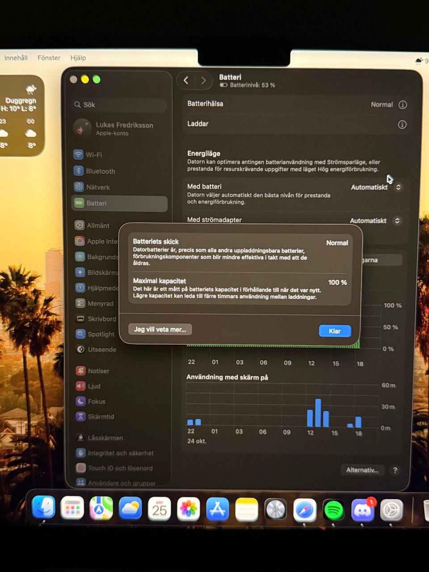This screenshot has height=572, width=429.
Task: Go back with the left chevron button
Action: pyautogui.click(x=186, y=80)
